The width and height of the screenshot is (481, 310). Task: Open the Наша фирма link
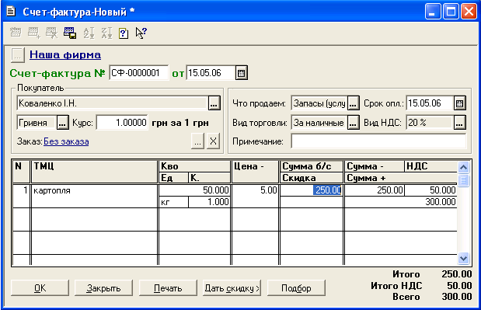click(x=65, y=55)
